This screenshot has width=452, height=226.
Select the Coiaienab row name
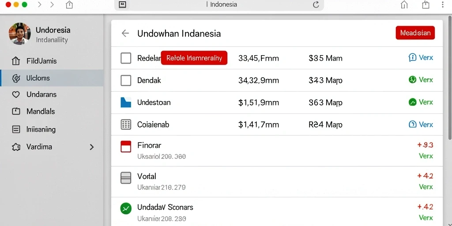(153, 124)
